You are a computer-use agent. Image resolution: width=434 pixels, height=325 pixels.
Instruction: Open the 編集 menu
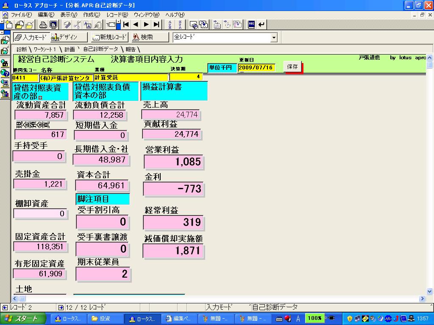(46, 15)
